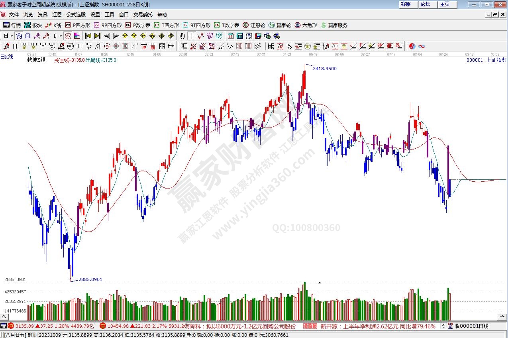The image size is (508, 338).
Task: Click the 客服 button in title bar
Action: click(x=406, y=4)
